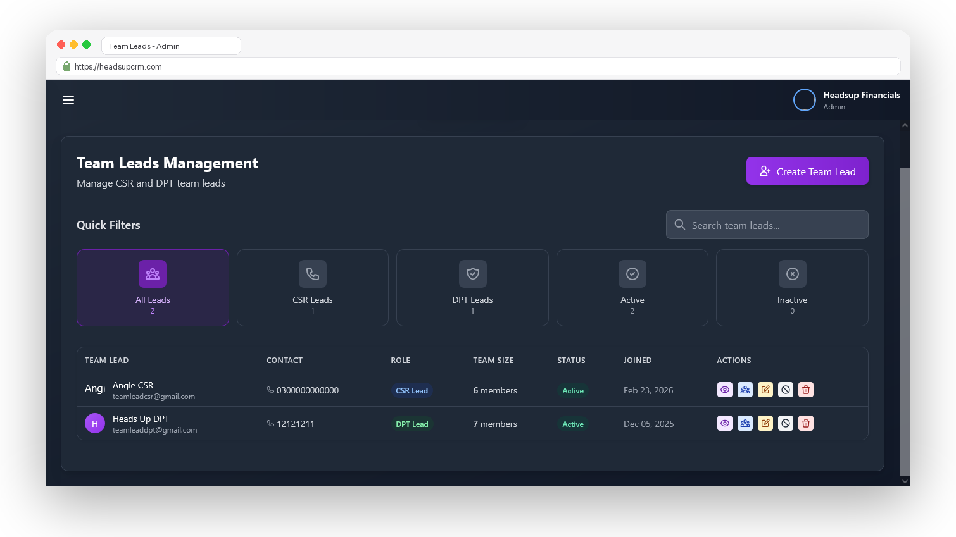Select the Team Leads - Admin browser tab
This screenshot has width=956, height=537.
tap(171, 46)
